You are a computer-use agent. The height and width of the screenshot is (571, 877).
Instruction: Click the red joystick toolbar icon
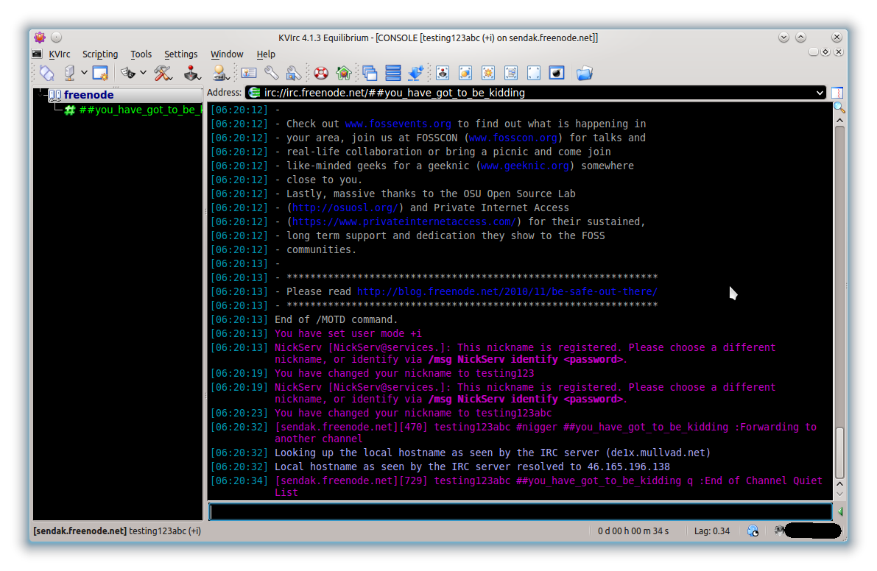pos(191,73)
